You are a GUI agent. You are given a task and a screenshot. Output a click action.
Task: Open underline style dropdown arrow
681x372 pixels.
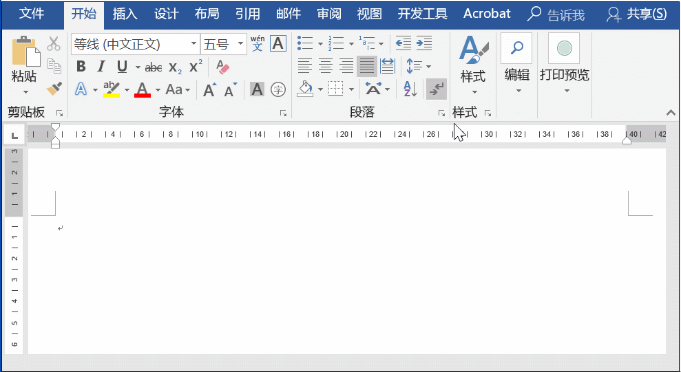(x=138, y=67)
